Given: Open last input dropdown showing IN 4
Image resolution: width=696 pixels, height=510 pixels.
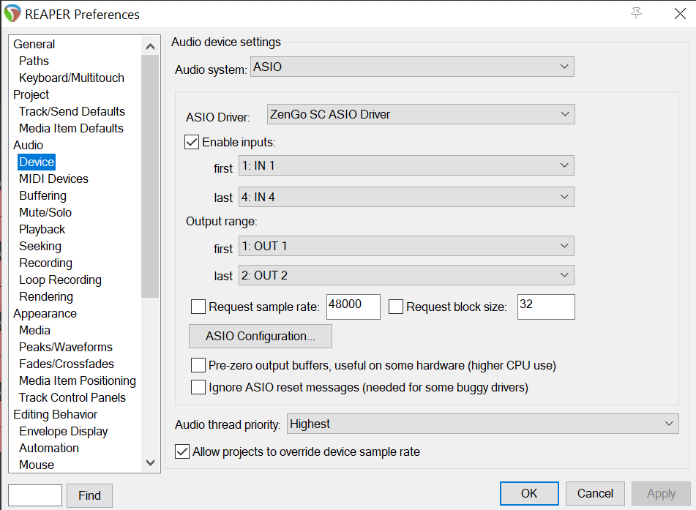Looking at the screenshot, I should (x=406, y=197).
